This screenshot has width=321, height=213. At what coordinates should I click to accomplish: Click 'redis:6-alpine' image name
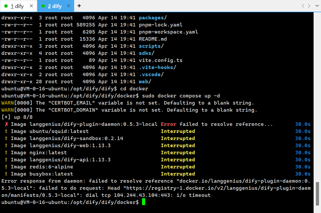point(51,167)
